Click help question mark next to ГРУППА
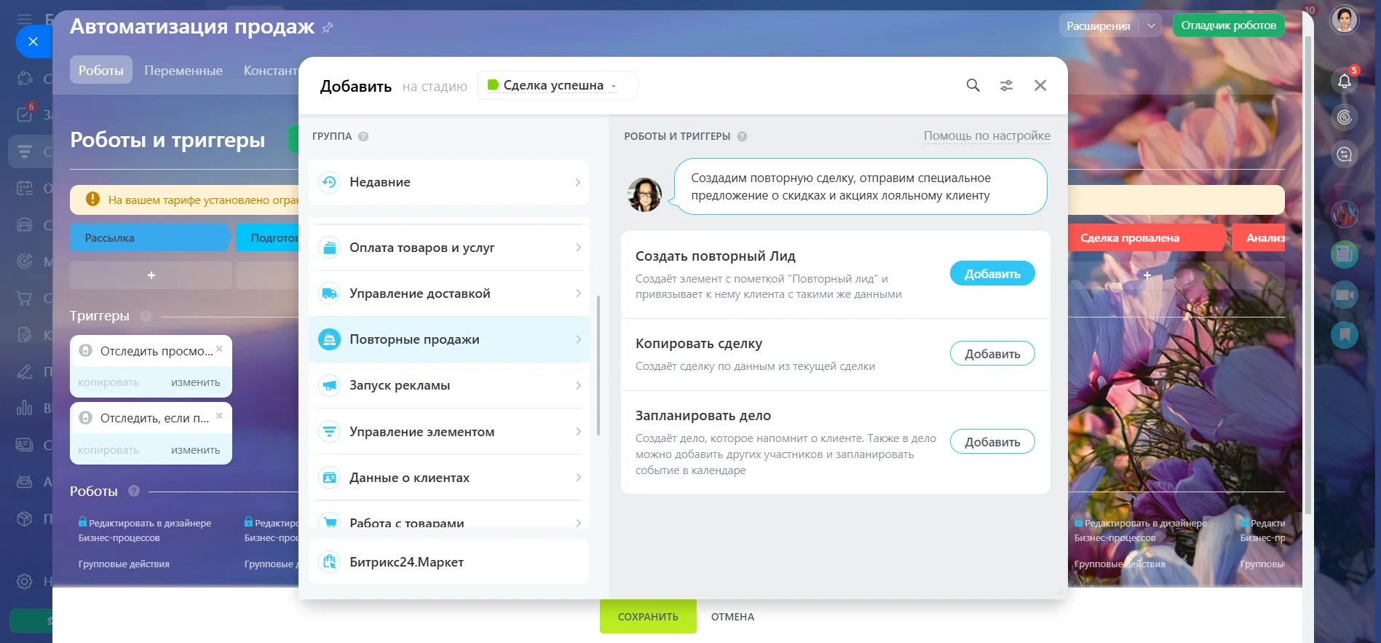Screen dimensions: 1381x643 point(363,136)
